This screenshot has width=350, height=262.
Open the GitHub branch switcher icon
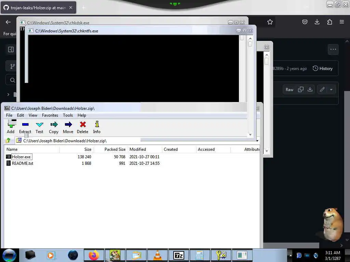click(12, 66)
